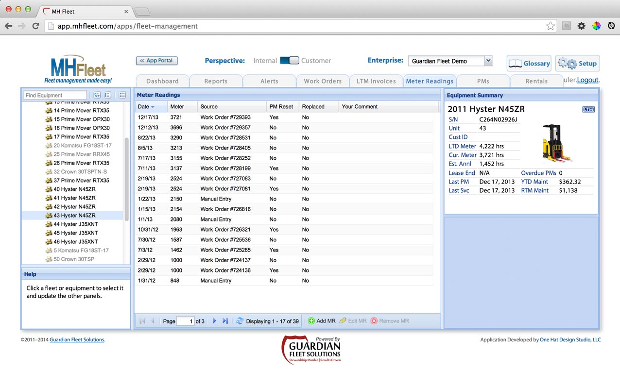This screenshot has height=370, width=620.
Task: Go to next page of meter readings
Action: point(214,321)
